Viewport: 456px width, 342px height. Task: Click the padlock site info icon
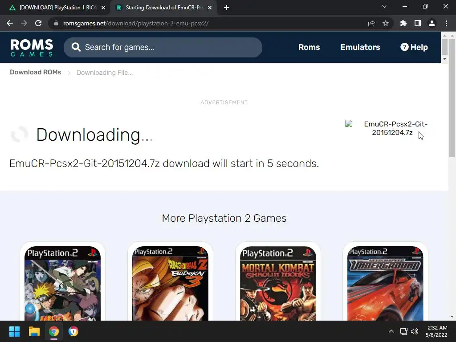[56, 23]
